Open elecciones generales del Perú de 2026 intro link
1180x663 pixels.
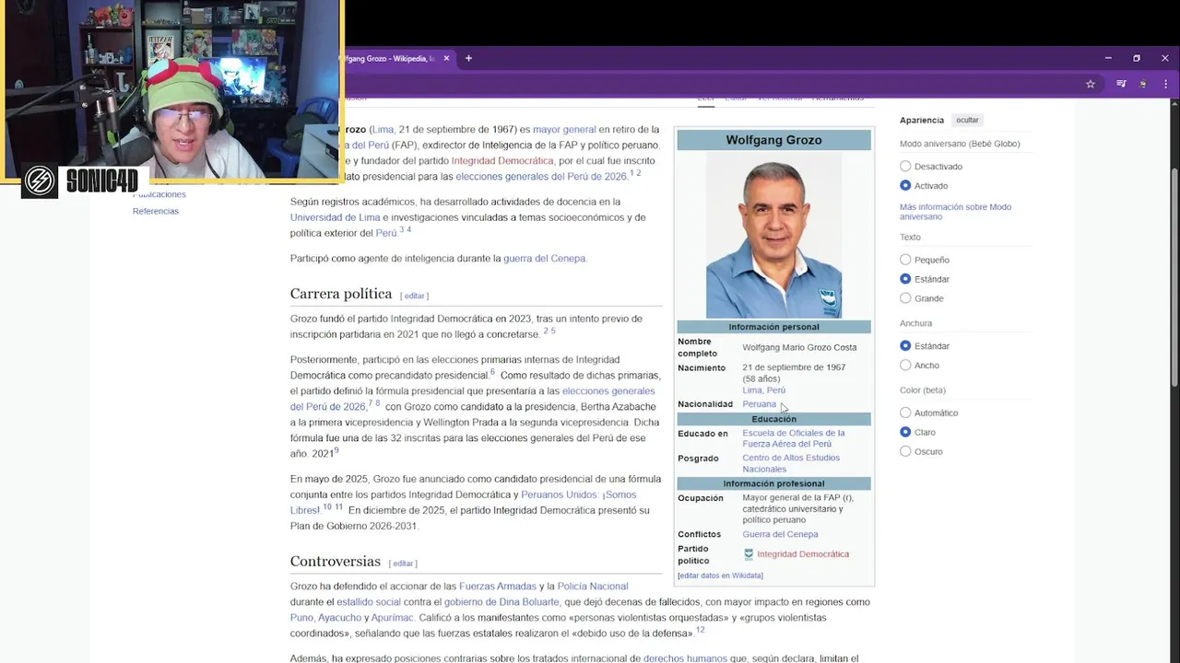(x=541, y=177)
